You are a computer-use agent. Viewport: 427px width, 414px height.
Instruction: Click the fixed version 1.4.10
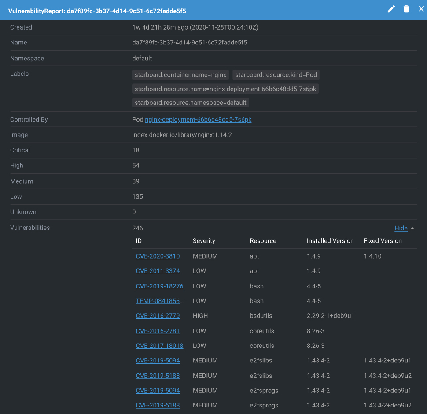372,256
